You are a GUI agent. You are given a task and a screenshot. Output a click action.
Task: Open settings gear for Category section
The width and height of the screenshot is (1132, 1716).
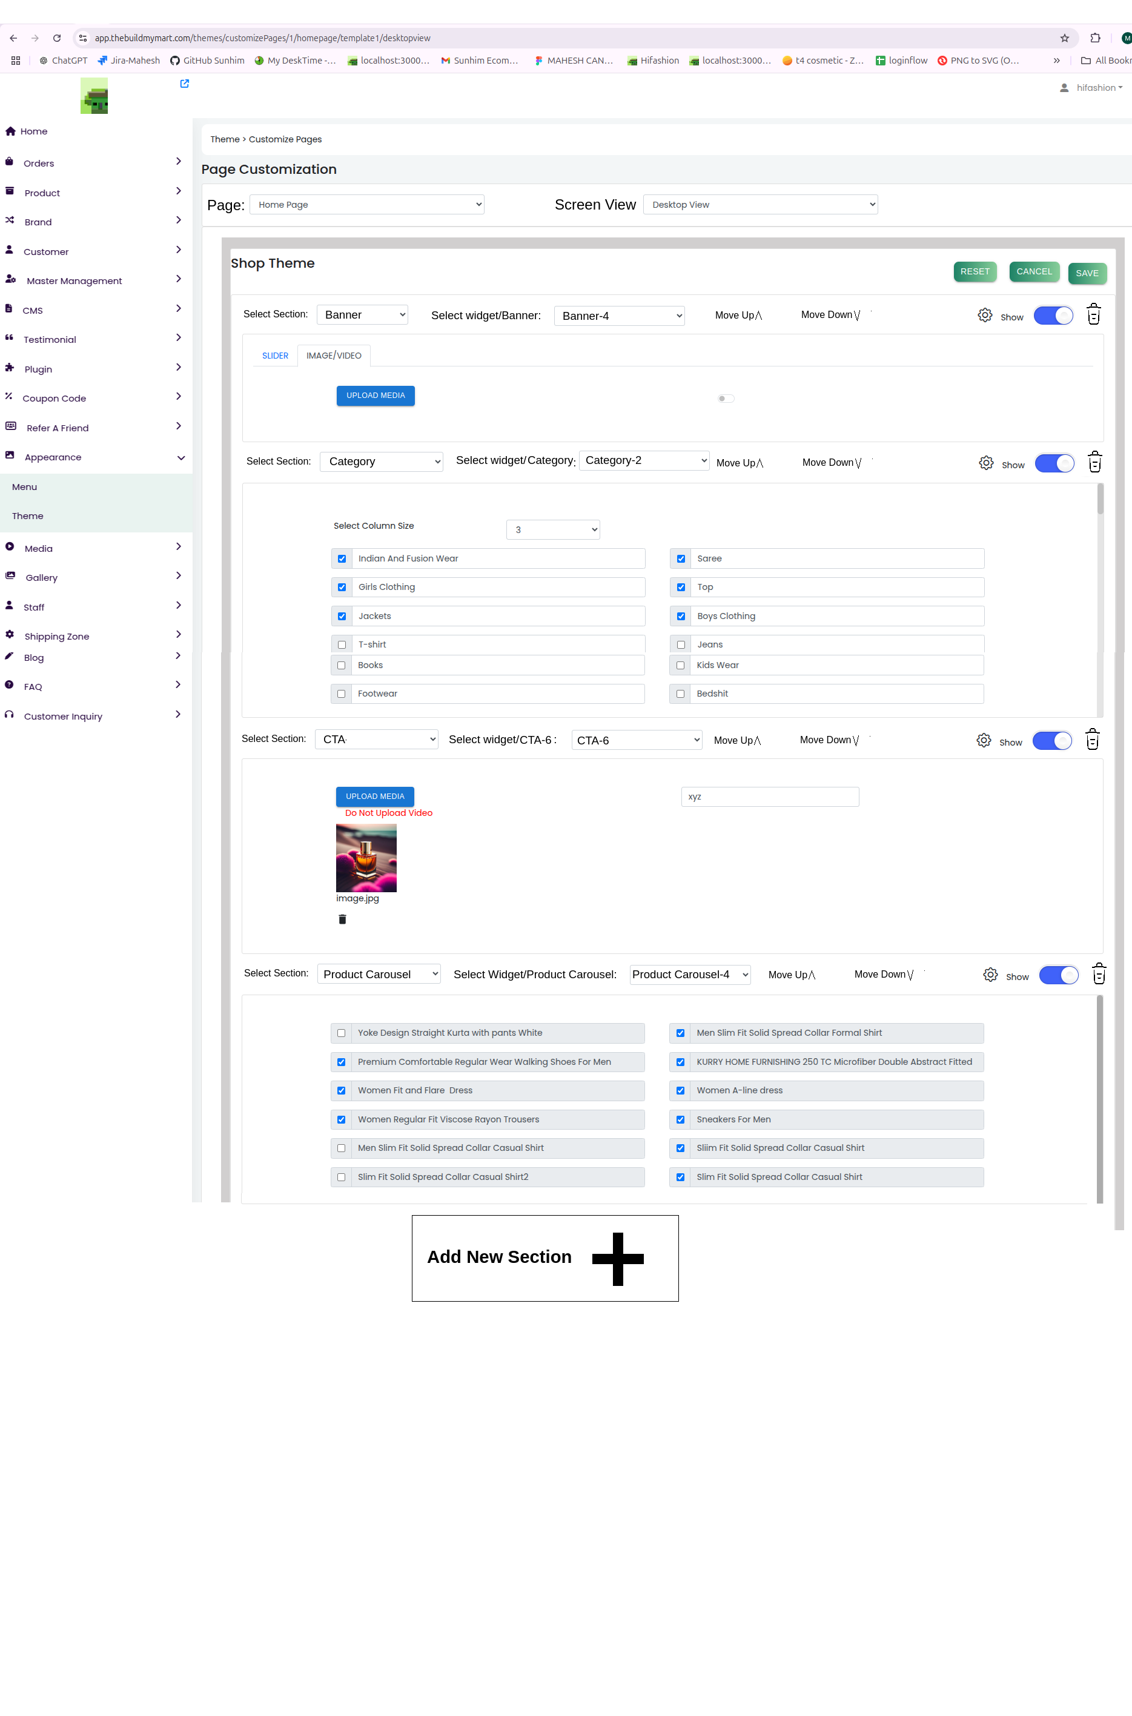click(985, 463)
